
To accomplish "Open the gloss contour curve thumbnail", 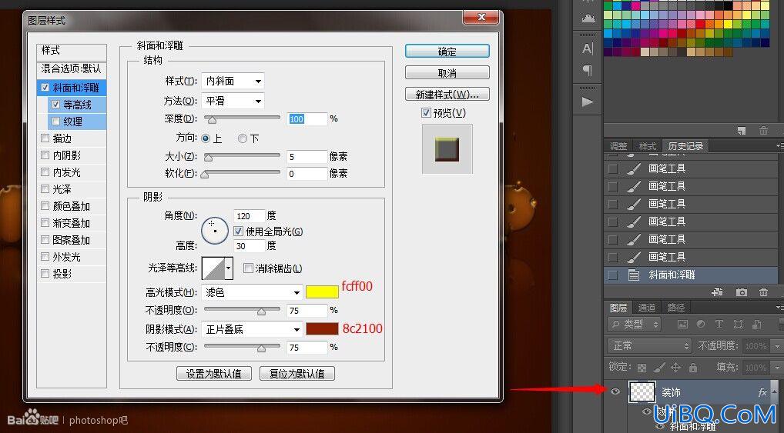I will 213,268.
